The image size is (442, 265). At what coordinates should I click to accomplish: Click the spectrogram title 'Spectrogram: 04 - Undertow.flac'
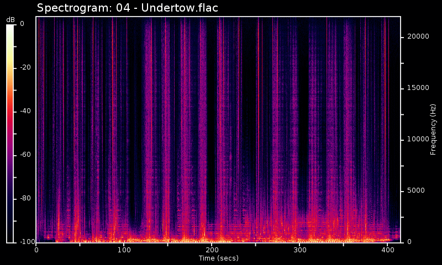click(x=128, y=8)
